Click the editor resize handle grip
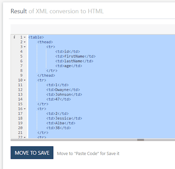 coord(140,140)
